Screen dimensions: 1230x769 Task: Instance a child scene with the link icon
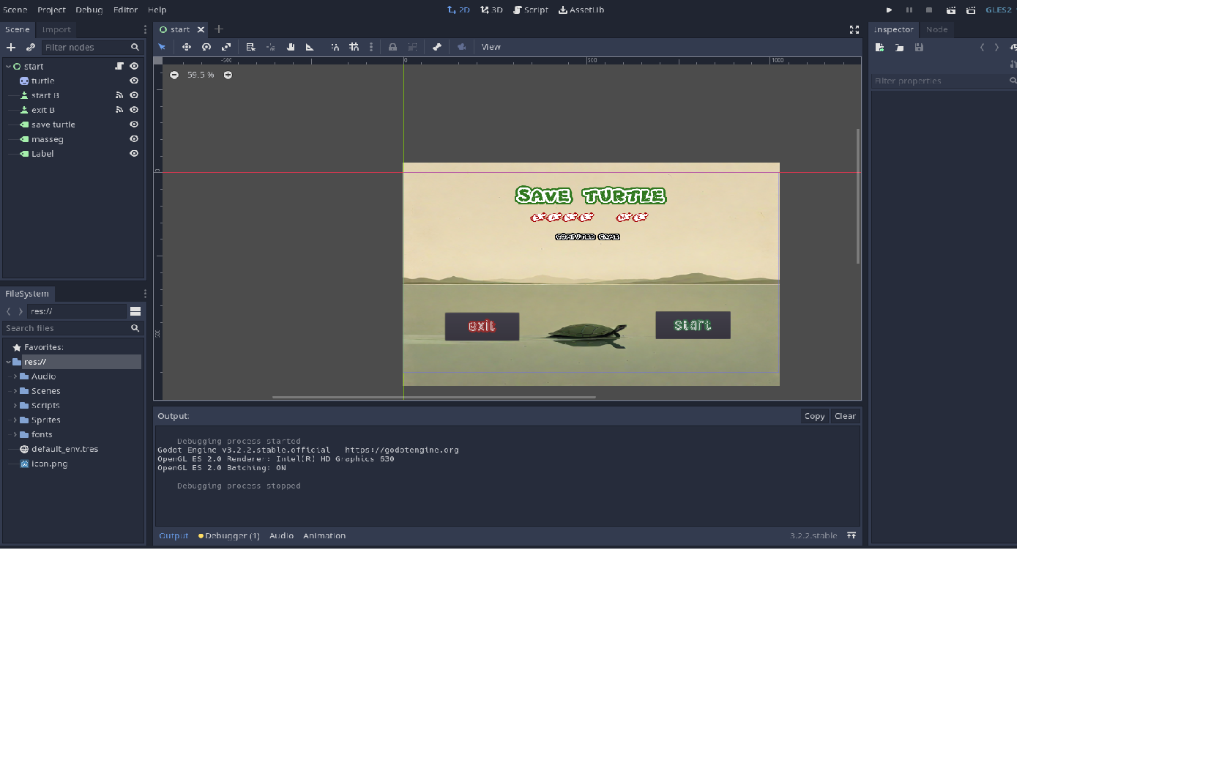click(31, 47)
